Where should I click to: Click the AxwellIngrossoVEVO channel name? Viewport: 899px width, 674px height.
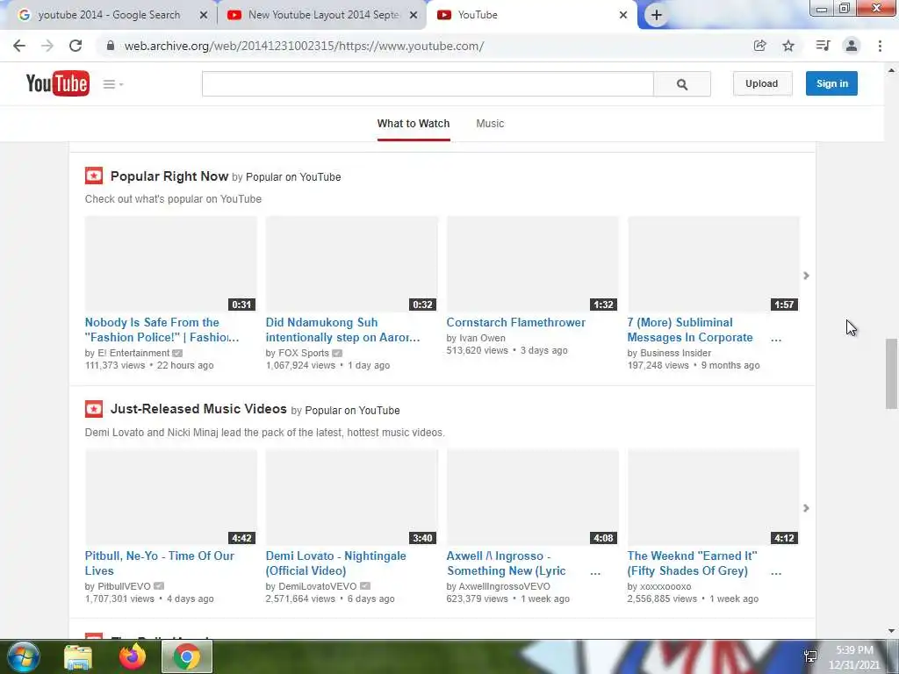point(505,586)
